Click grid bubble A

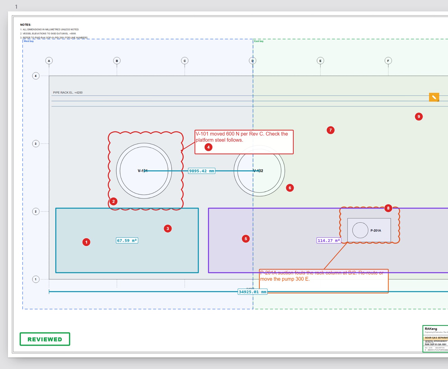(49, 61)
